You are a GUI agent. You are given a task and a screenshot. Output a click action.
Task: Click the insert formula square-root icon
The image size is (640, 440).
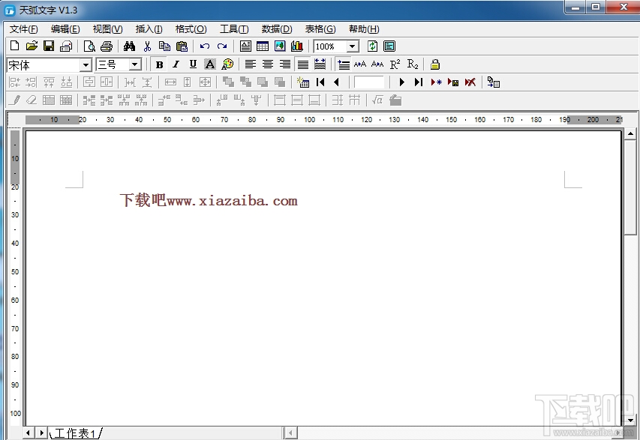(x=377, y=100)
